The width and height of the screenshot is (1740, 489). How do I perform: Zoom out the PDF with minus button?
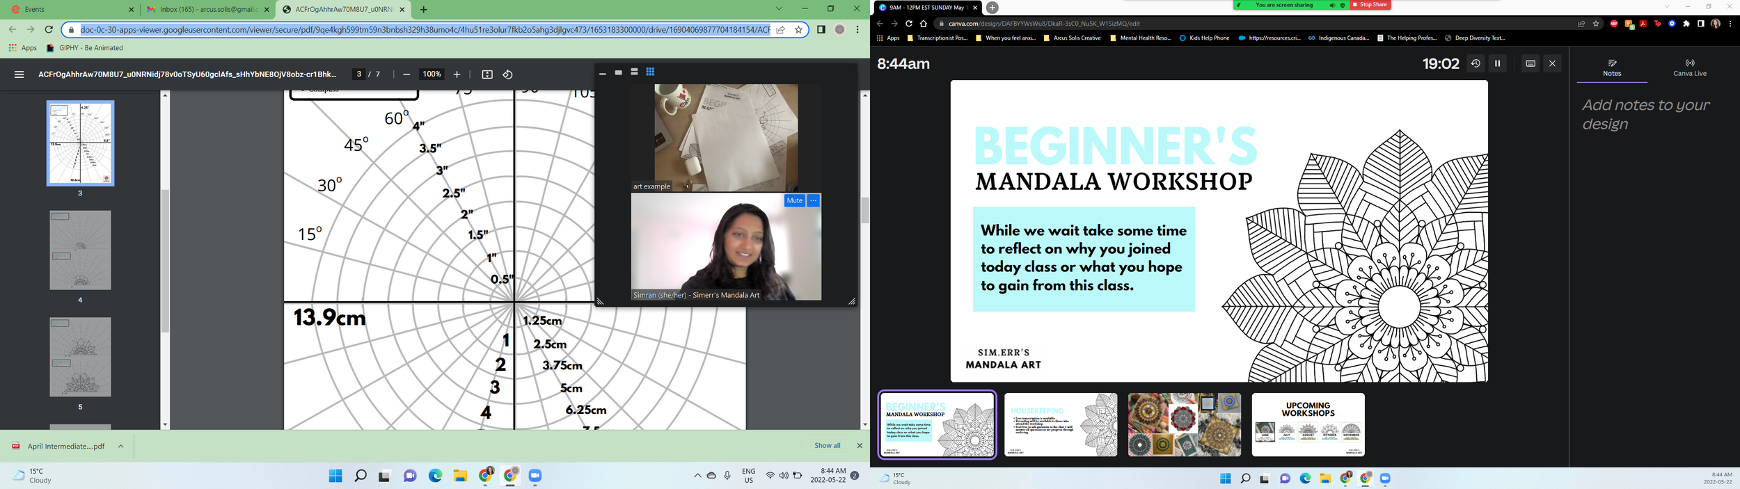coord(406,74)
